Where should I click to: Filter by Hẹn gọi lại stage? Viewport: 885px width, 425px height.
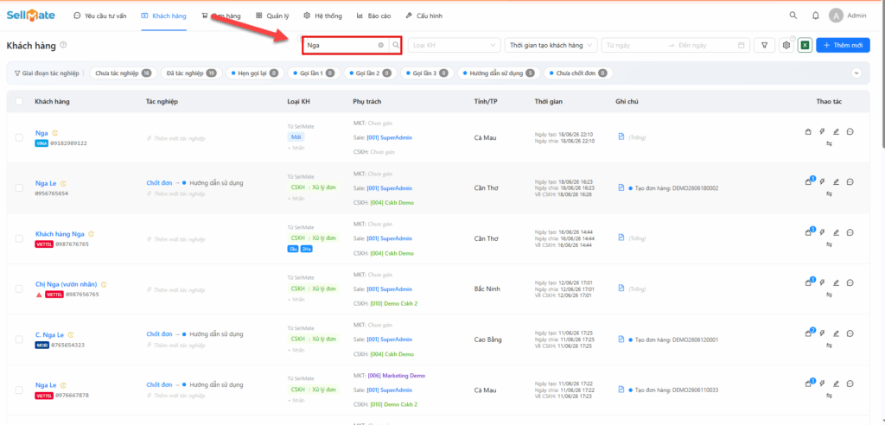pyautogui.click(x=255, y=73)
